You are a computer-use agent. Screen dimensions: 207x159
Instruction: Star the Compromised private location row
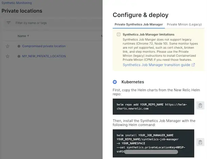click(x=7, y=46)
